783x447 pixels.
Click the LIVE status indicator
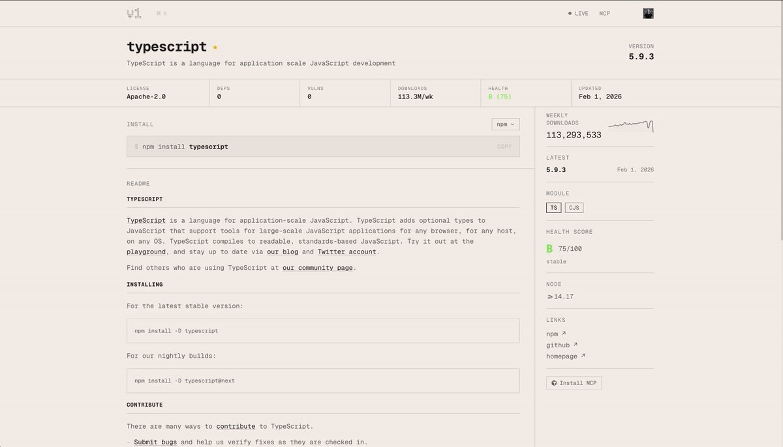pos(578,13)
